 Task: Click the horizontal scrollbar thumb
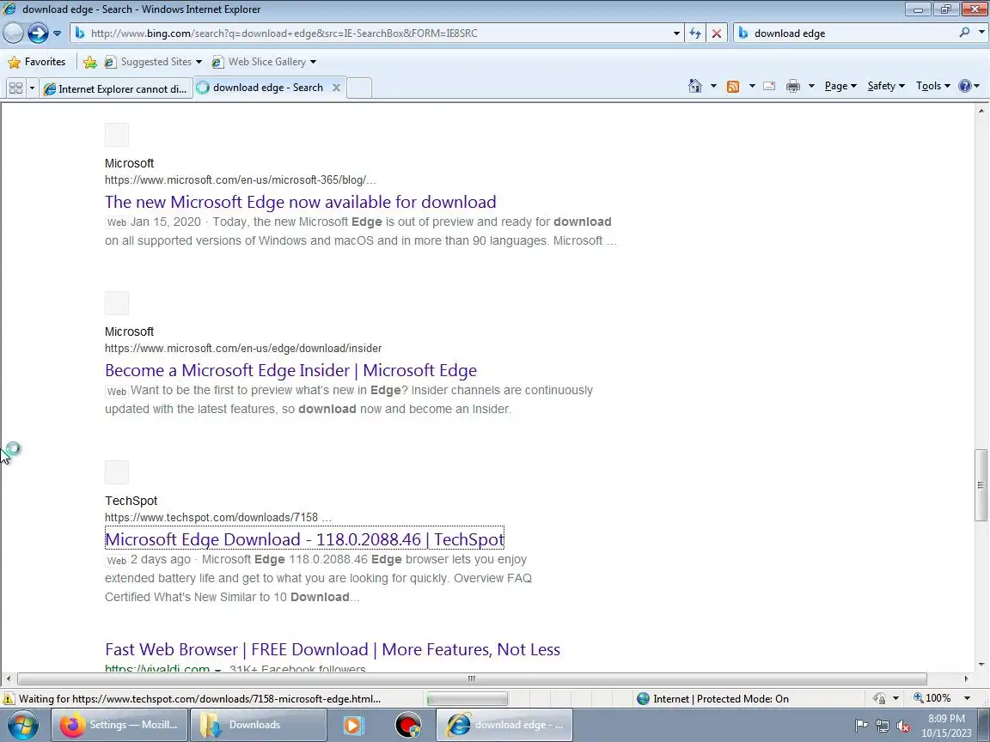point(472,679)
